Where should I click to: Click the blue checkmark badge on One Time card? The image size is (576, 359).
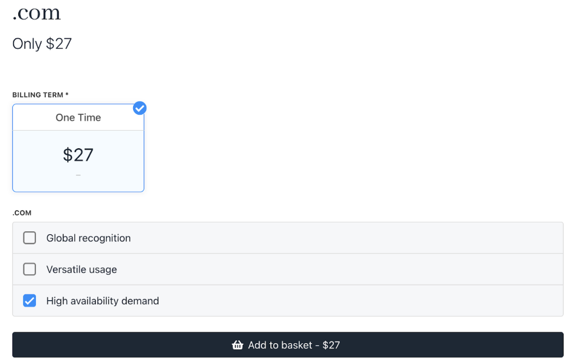[140, 108]
